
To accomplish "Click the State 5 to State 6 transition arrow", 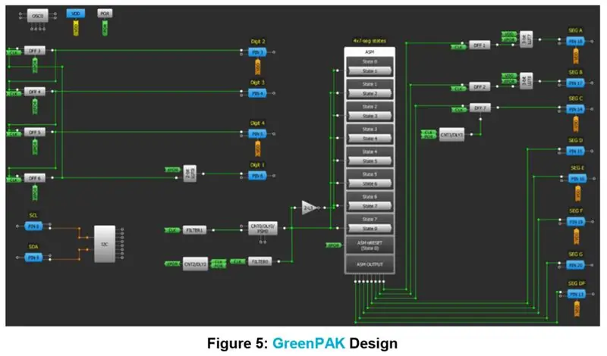I will coord(370,183).
